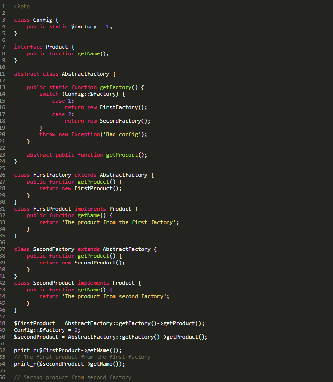Click the 'case 1:' line
The width and height of the screenshot is (333, 382).
63,101
